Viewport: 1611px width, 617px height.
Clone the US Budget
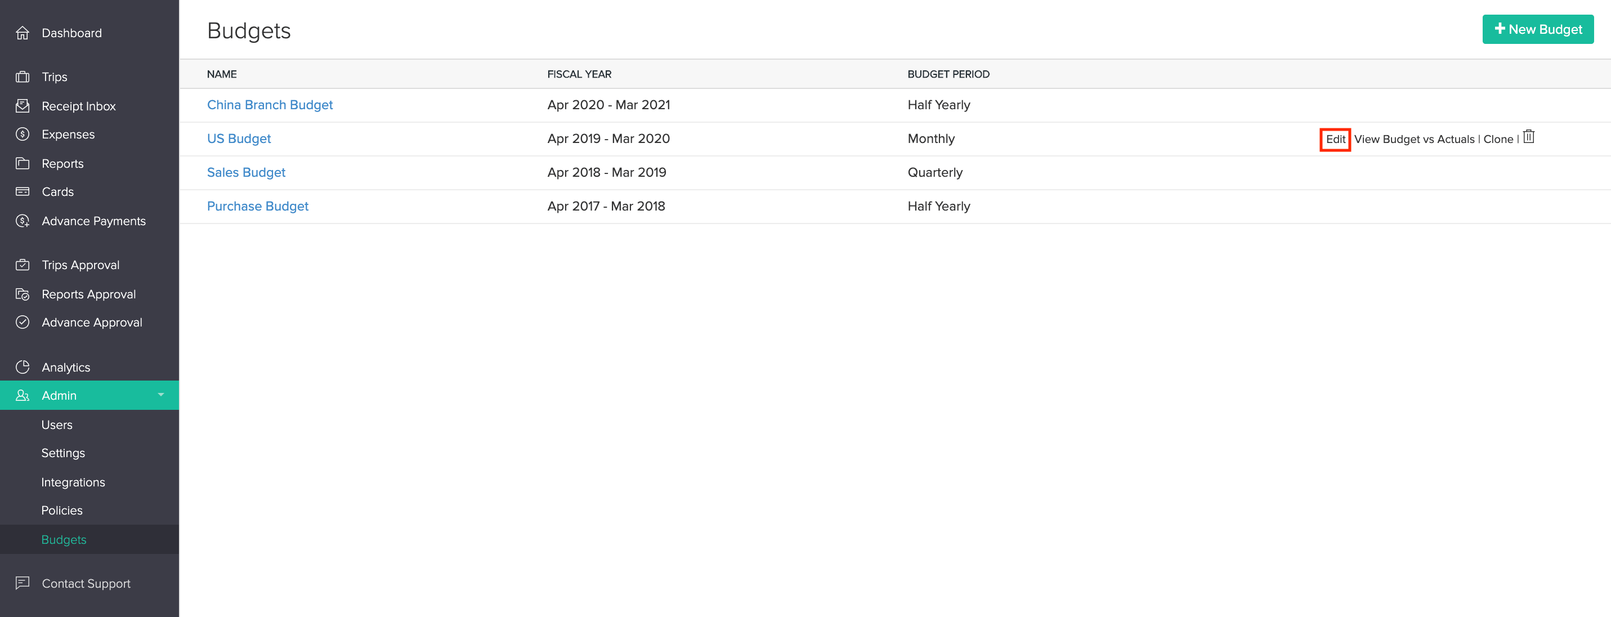(1498, 140)
